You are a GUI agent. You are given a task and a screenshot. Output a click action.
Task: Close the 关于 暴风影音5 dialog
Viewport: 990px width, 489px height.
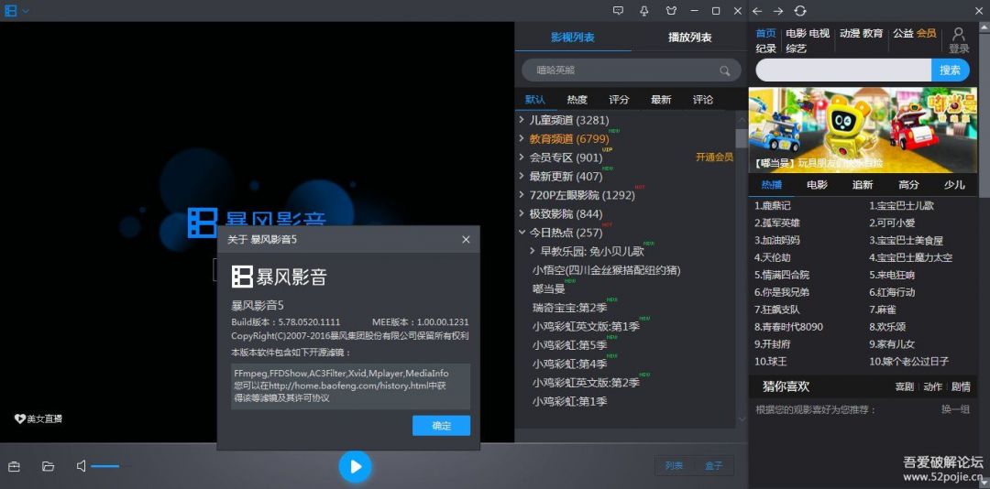tap(466, 240)
